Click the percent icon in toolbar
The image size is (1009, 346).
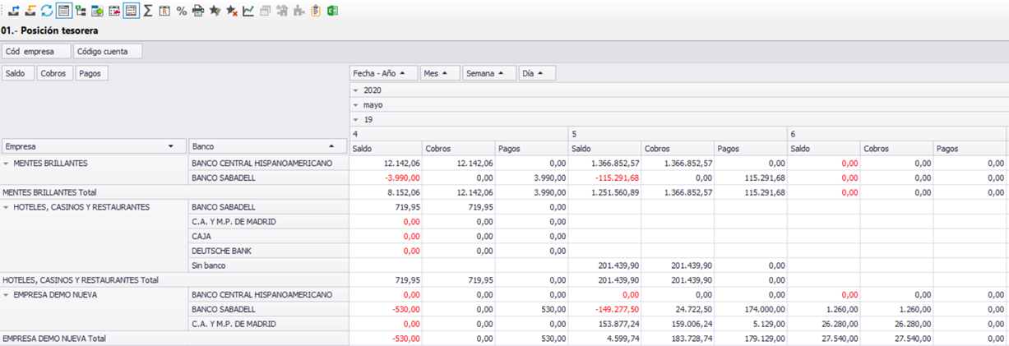pyautogui.click(x=182, y=11)
